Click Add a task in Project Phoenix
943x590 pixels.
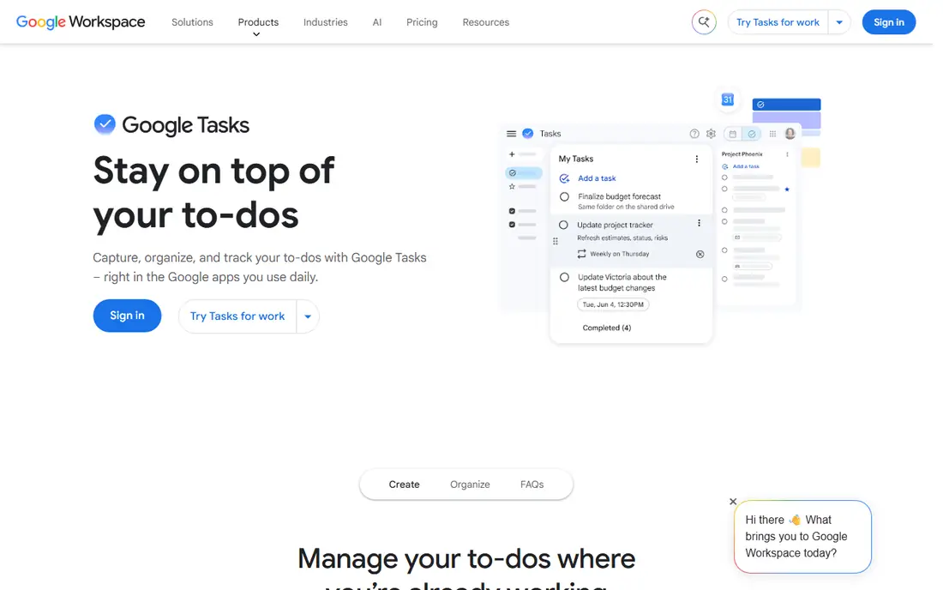[746, 166]
